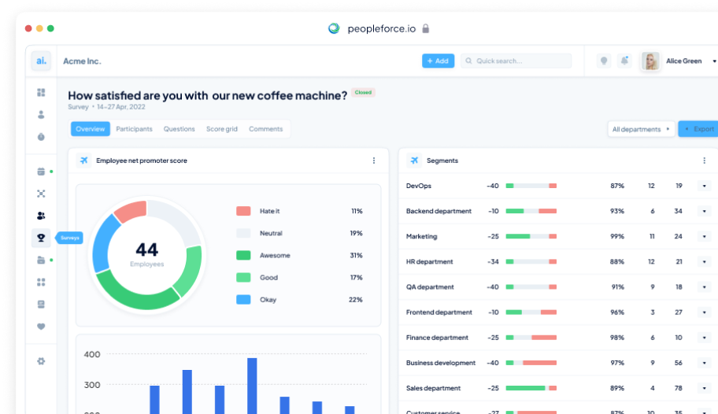Click the tallest bar in the bar chart
The image size is (718, 414).
tap(252, 386)
